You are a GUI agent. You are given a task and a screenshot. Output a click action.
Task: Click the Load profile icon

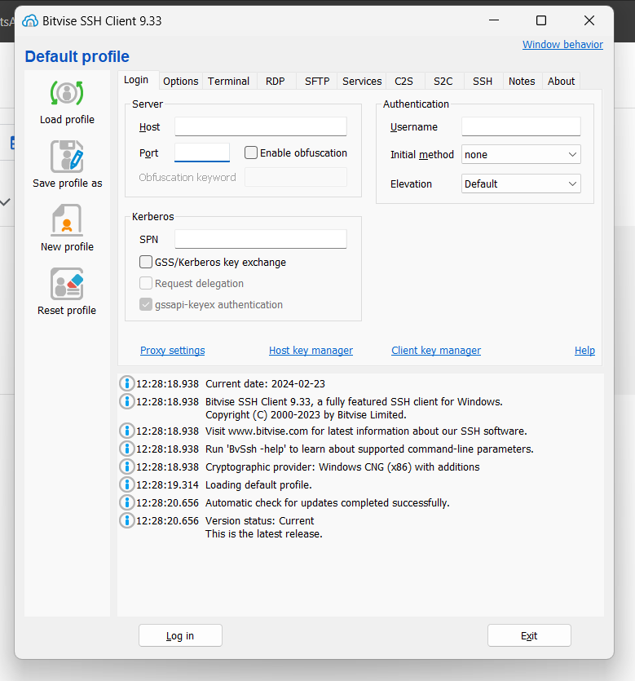pyautogui.click(x=67, y=93)
